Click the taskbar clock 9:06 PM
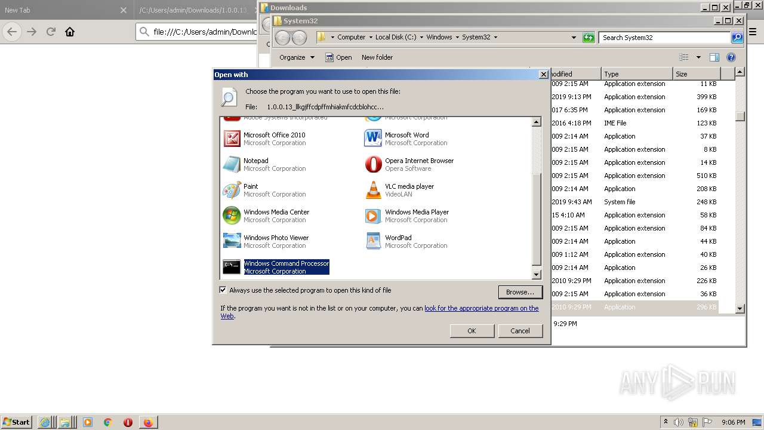This screenshot has height=430, width=764. coord(733,422)
